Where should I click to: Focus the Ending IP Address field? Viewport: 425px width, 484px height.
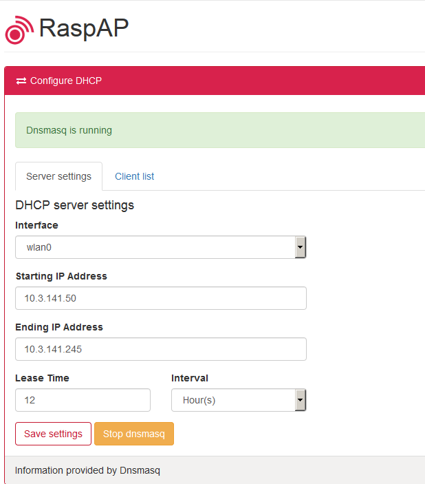pyautogui.click(x=161, y=349)
